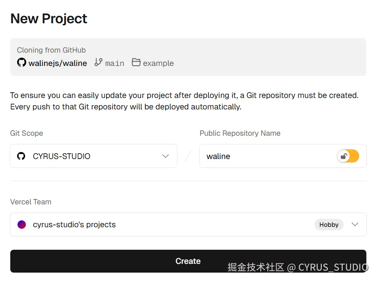Click the Git Scope label text
This screenshot has height=281, width=377.
point(27,133)
